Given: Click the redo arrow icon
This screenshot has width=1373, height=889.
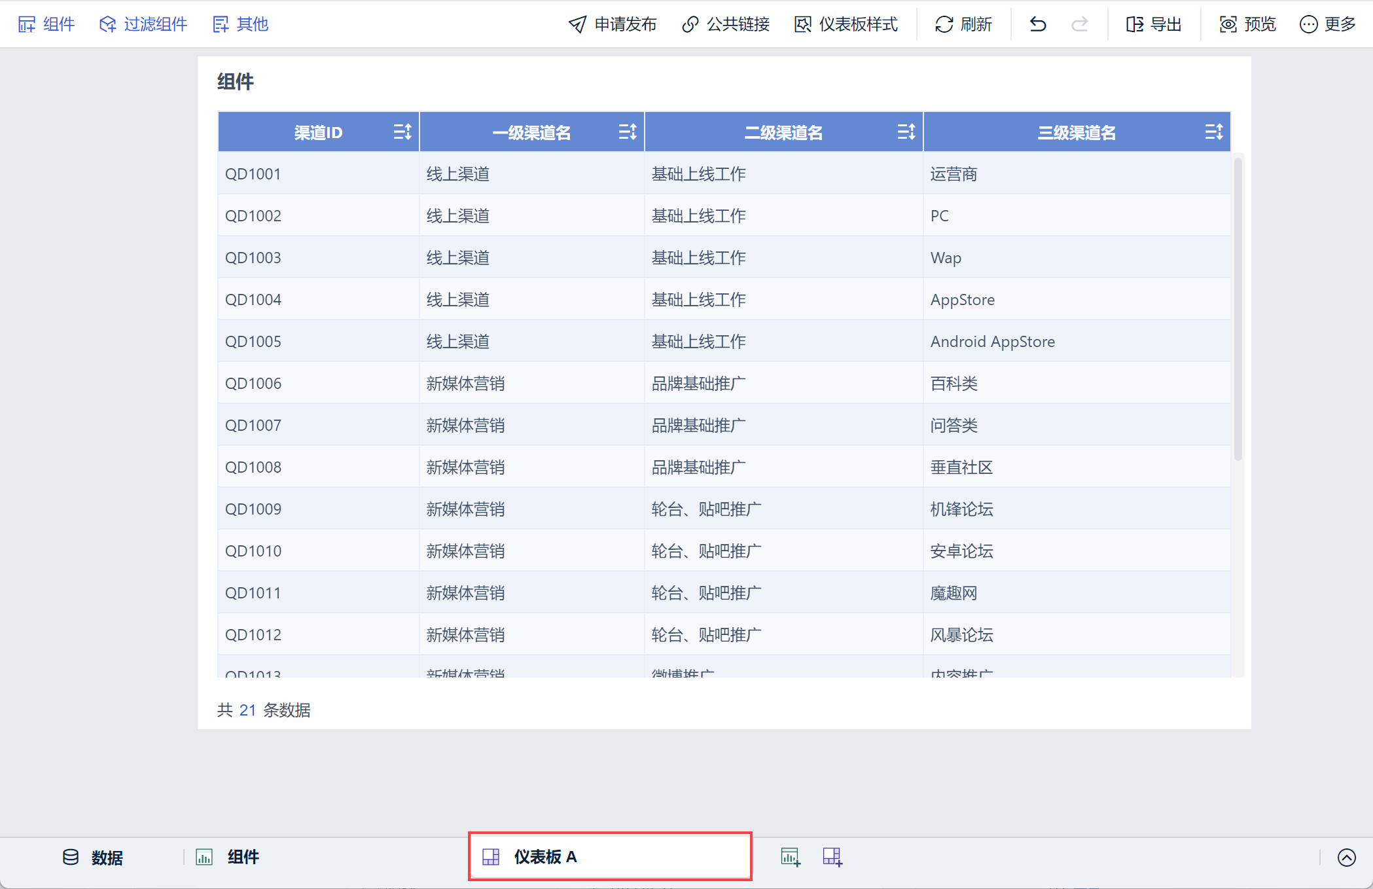Looking at the screenshot, I should (x=1079, y=24).
